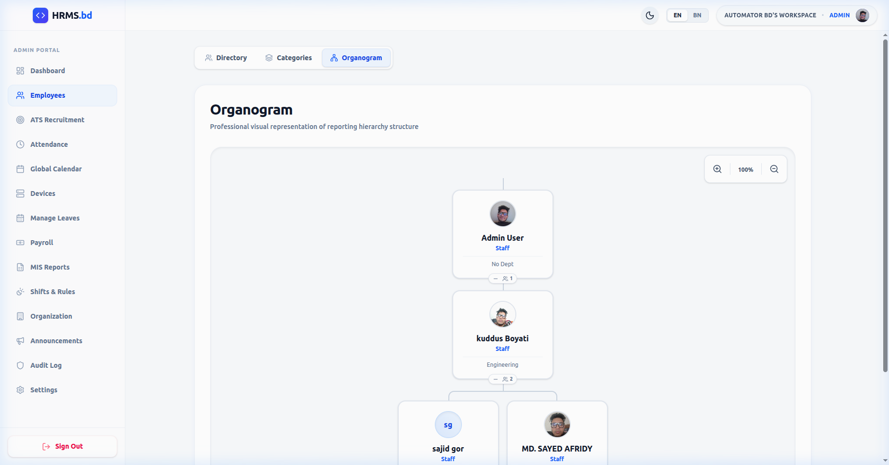Open Automator BD's Workspace label

point(770,15)
